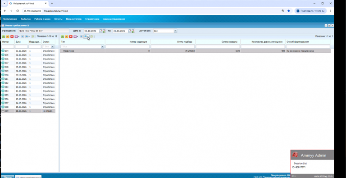Open Администрирование menu
Screen dimensions: 346x178
click(x=114, y=19)
